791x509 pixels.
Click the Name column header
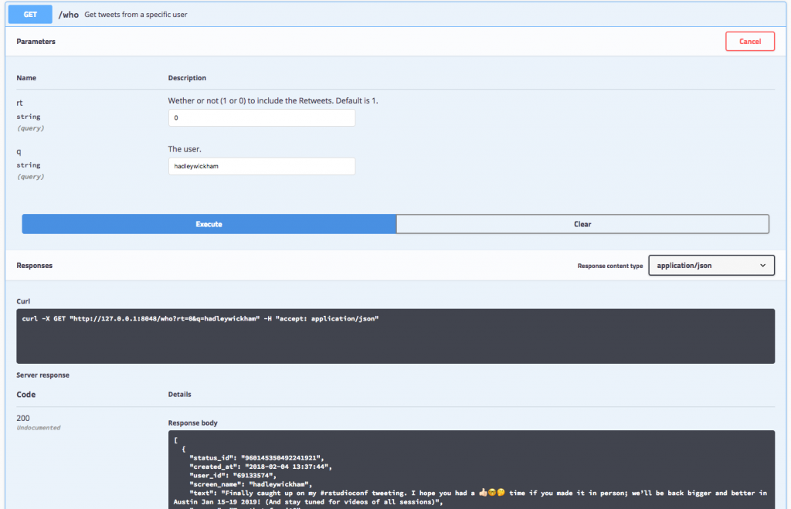[26, 78]
